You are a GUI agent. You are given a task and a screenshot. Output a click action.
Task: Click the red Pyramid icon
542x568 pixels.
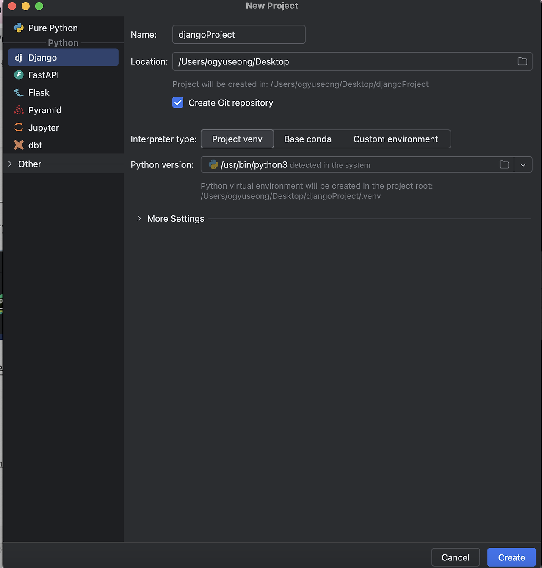19,110
